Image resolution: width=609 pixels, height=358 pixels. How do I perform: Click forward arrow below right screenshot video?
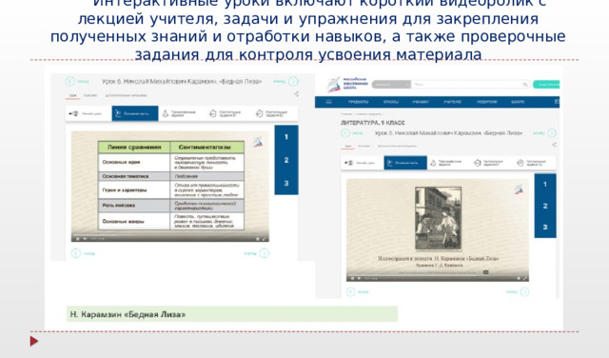pyautogui.click(x=524, y=292)
